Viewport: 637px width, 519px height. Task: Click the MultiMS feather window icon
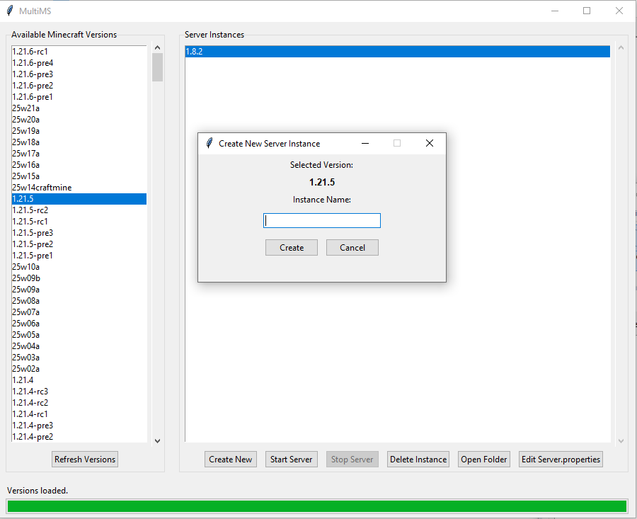(x=10, y=11)
